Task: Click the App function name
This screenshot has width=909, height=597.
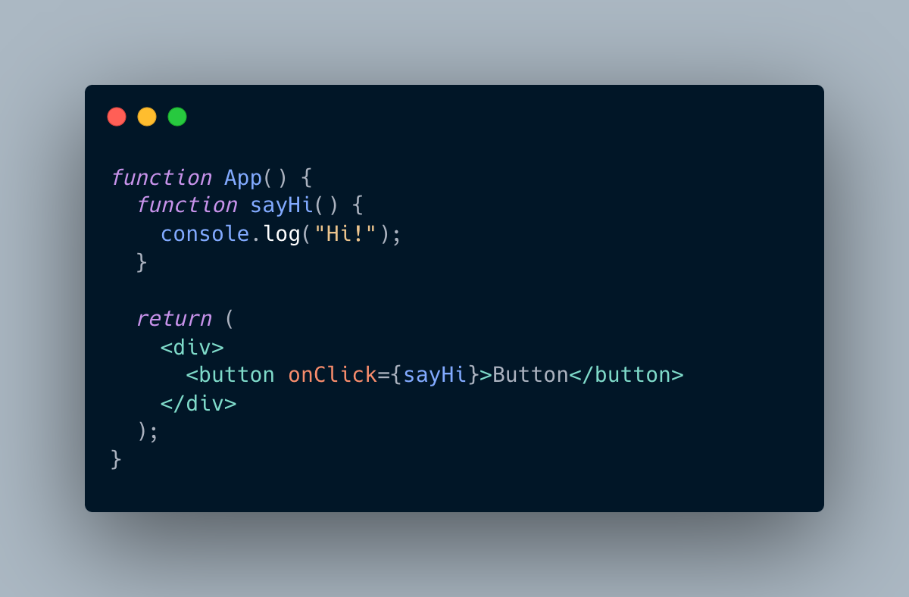Action: [243, 178]
